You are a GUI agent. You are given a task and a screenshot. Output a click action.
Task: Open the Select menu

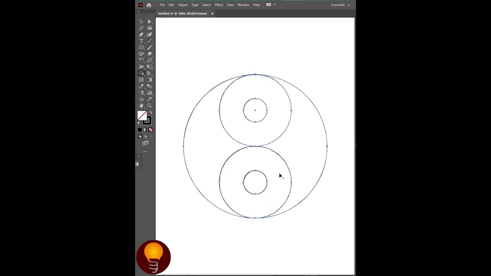(206, 5)
